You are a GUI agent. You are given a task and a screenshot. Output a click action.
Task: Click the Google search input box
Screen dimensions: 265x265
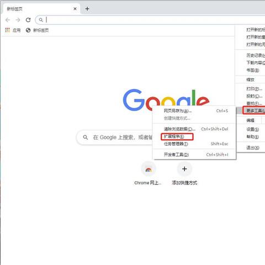click(x=115, y=137)
